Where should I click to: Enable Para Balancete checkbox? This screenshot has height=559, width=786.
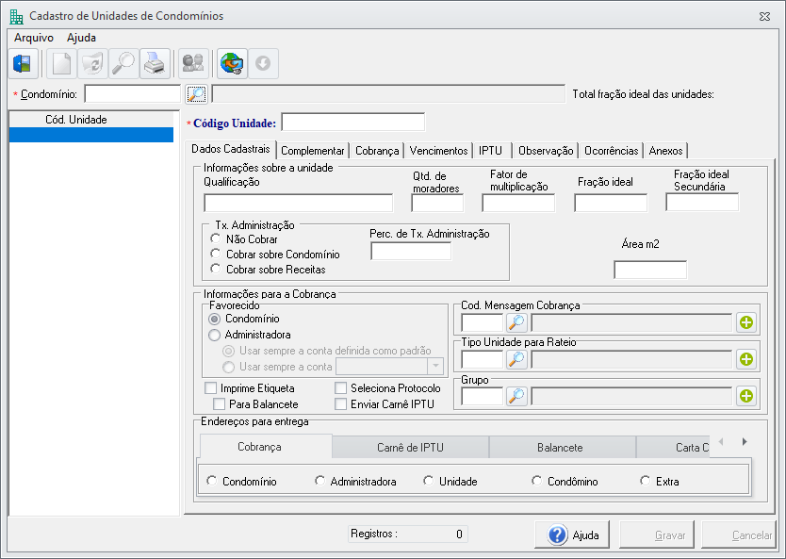[x=219, y=404]
